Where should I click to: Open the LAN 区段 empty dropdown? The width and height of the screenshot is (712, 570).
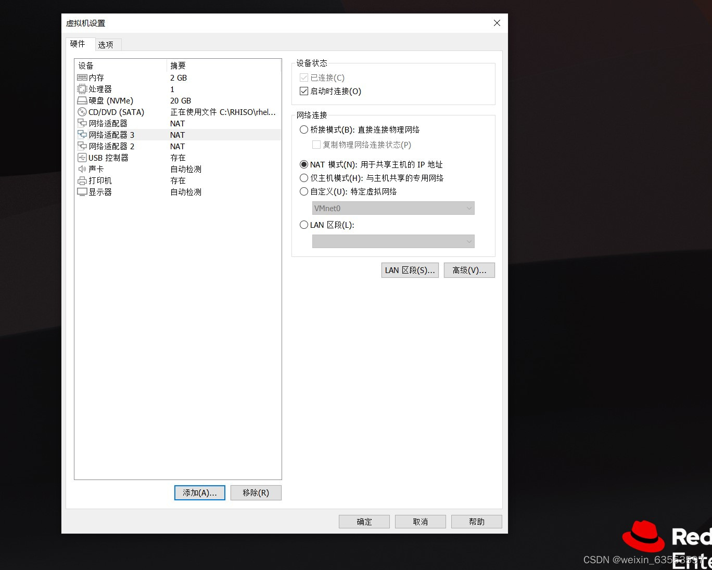[x=393, y=241]
